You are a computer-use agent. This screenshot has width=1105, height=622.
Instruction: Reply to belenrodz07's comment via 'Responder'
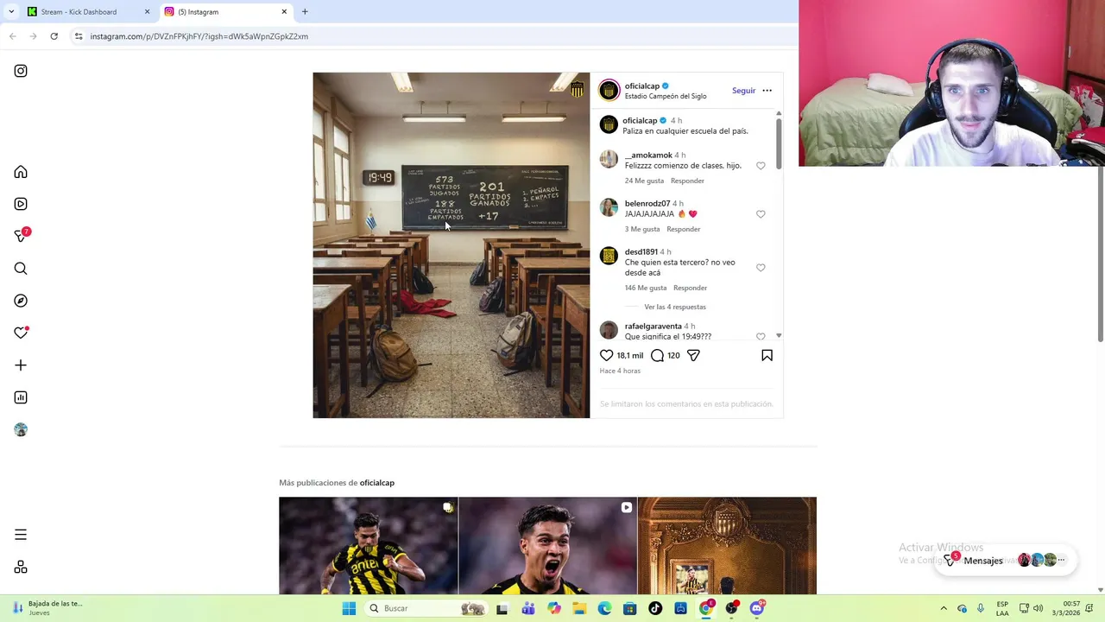(683, 229)
